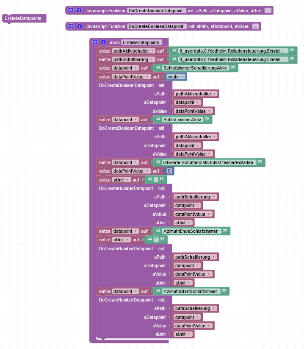Click help icon on DoCreateNumberDatapoint function
Image resolution: width=304 pixels, height=349 pixels.
[79, 10]
